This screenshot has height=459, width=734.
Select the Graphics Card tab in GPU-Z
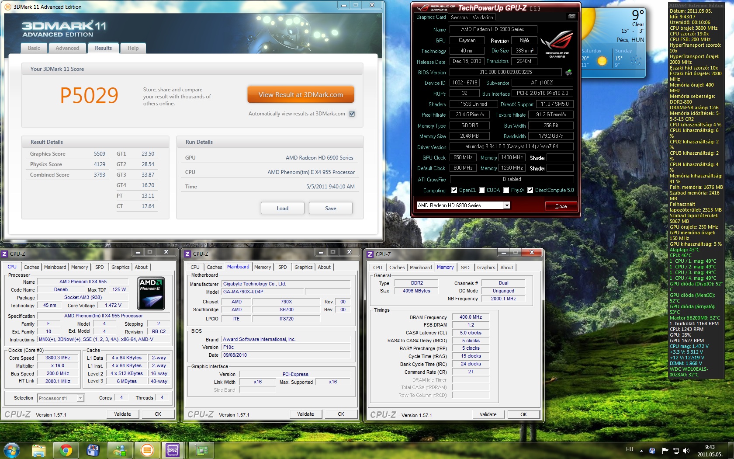click(431, 17)
